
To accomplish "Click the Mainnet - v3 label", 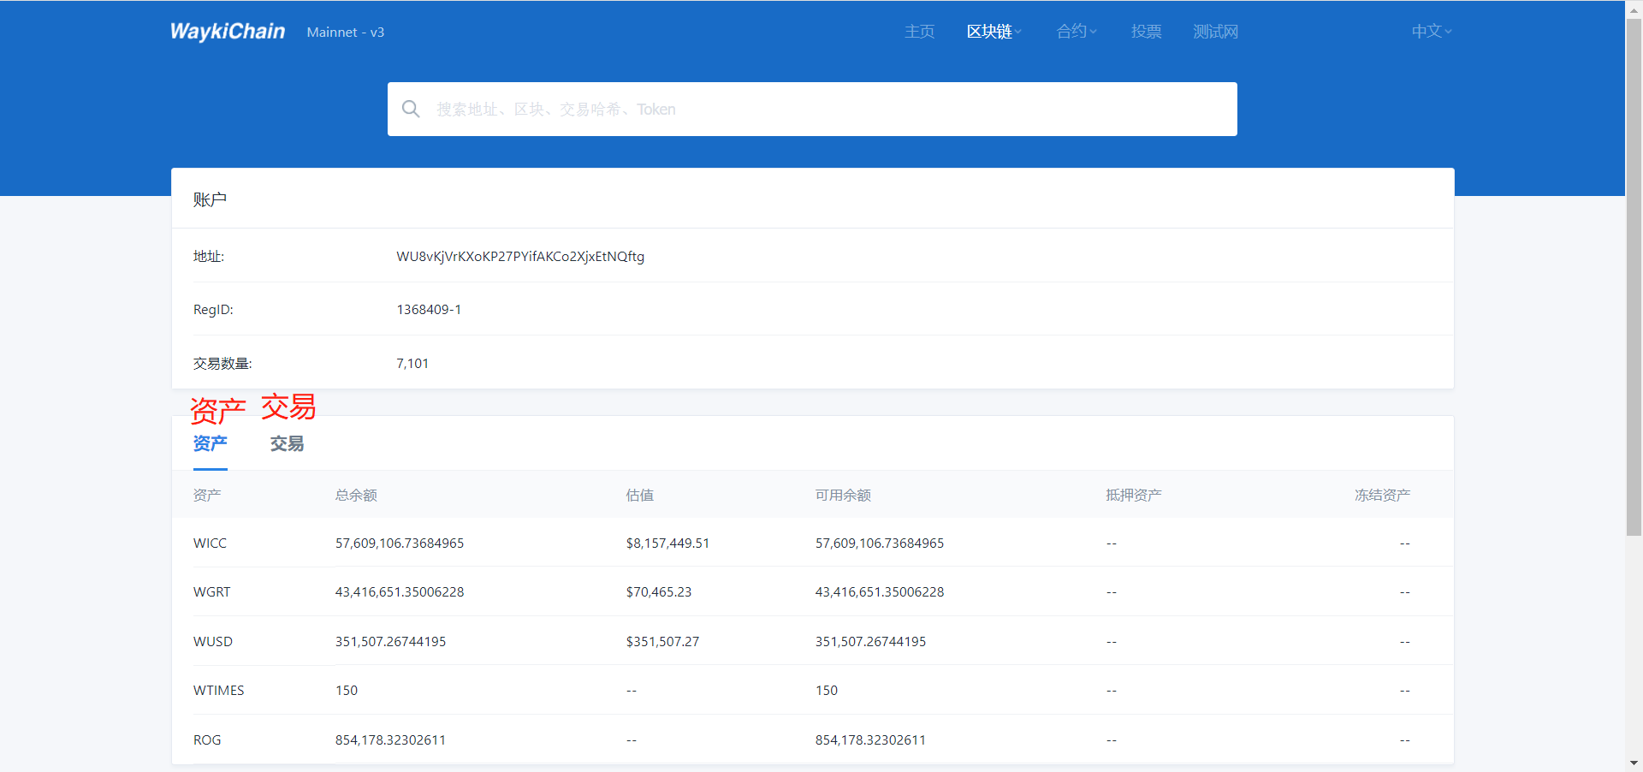I will [346, 33].
